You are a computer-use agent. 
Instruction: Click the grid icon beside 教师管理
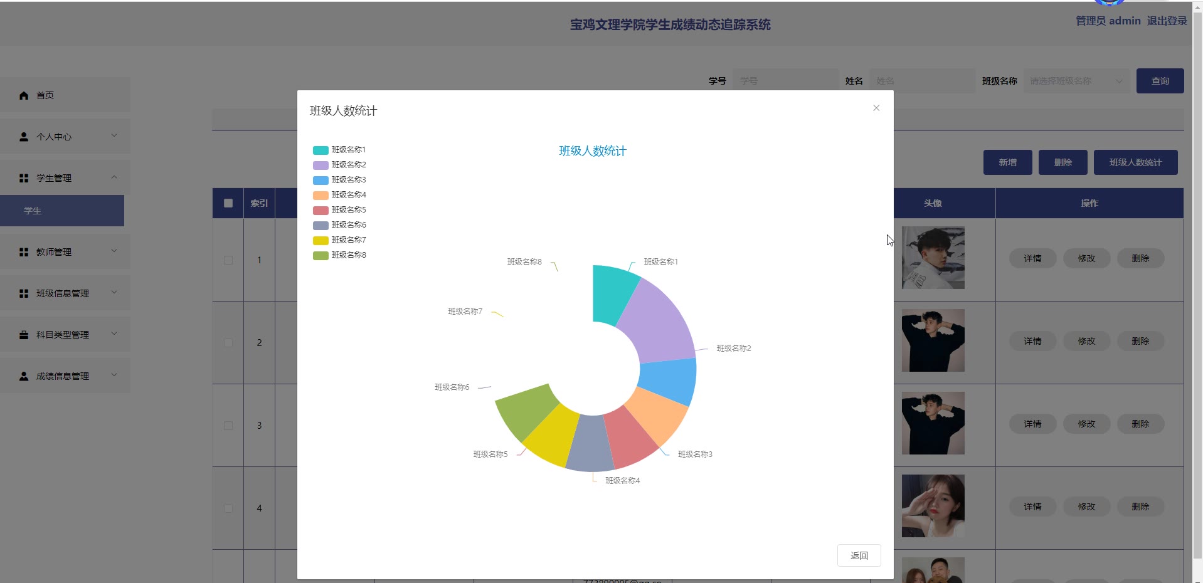click(x=24, y=252)
